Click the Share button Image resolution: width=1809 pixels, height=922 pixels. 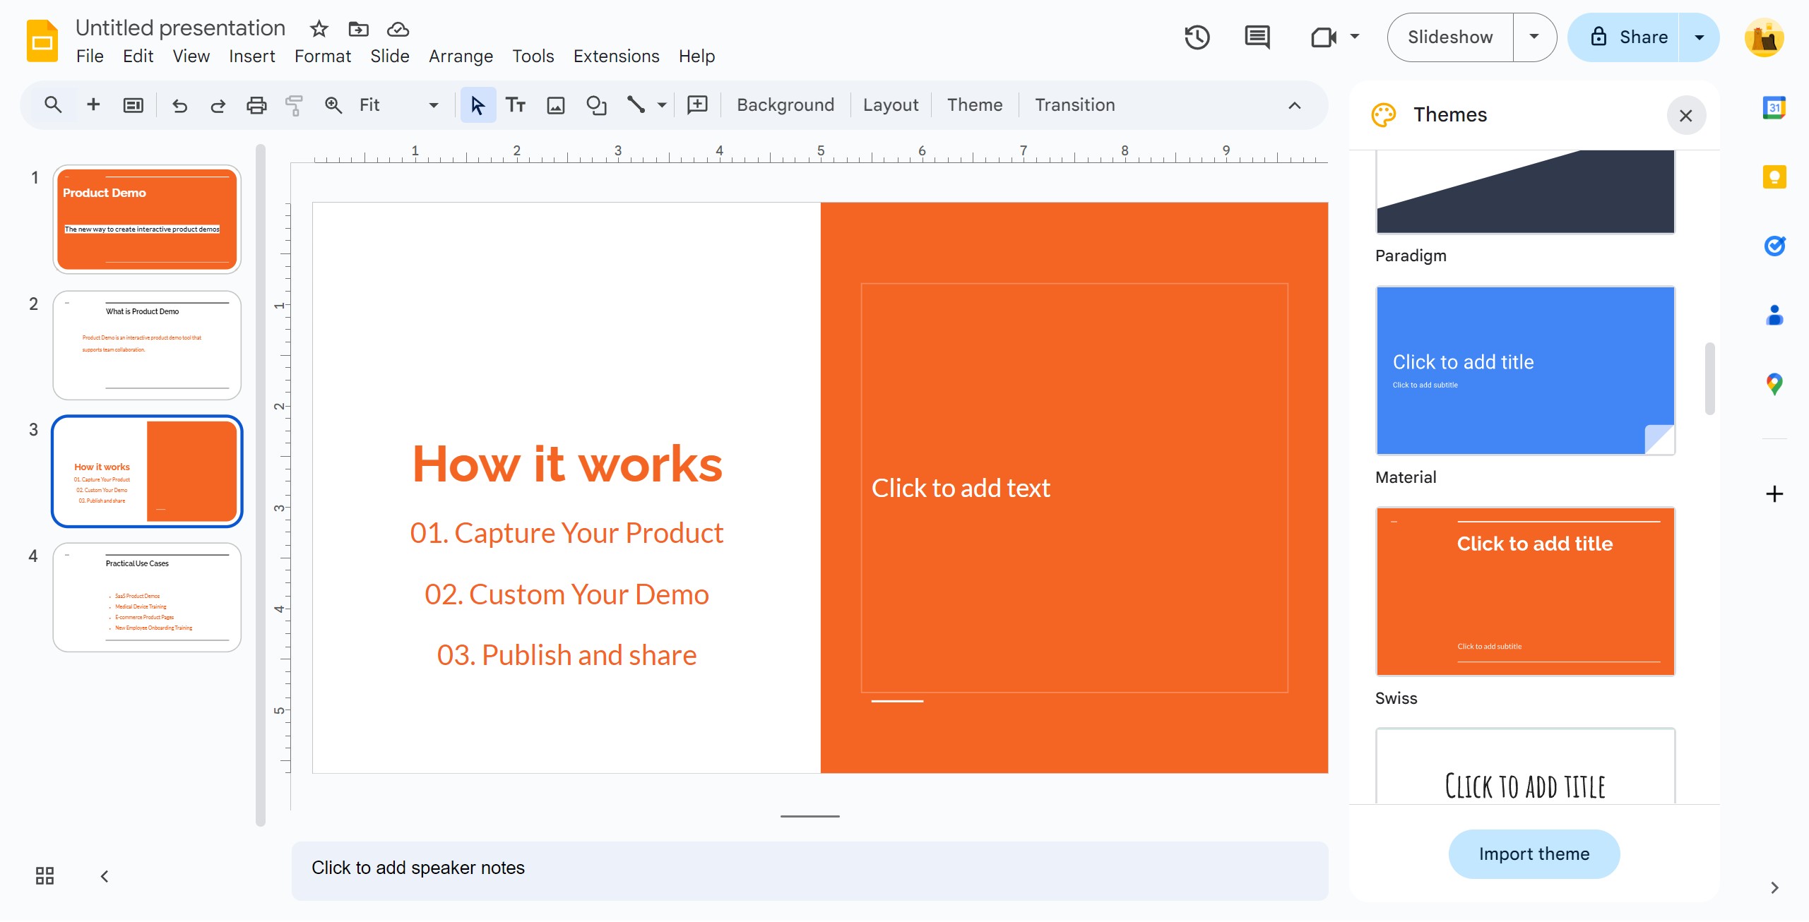tap(1625, 37)
